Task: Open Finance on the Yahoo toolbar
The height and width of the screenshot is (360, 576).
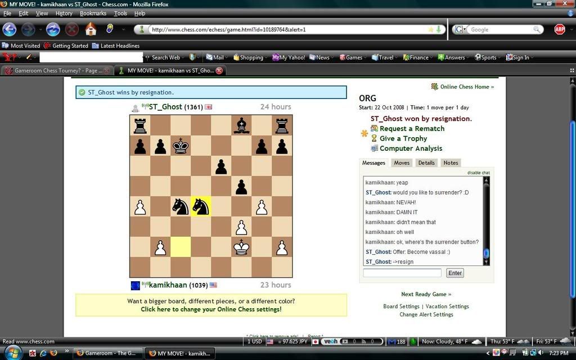Action: coord(416,57)
